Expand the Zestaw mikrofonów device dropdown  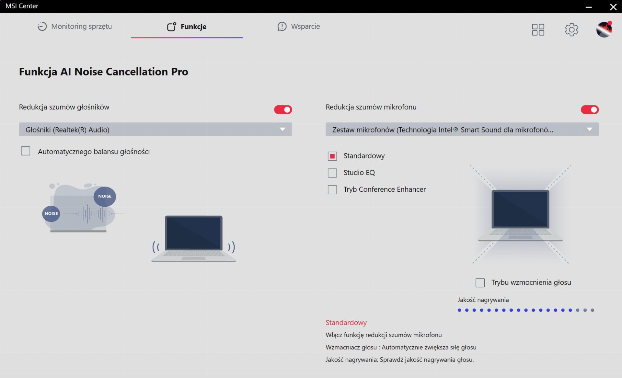coord(462,130)
